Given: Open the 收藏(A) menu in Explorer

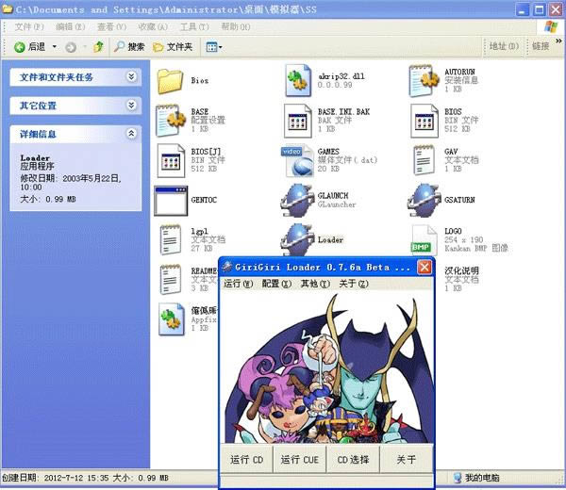Looking at the screenshot, I should click(x=153, y=27).
